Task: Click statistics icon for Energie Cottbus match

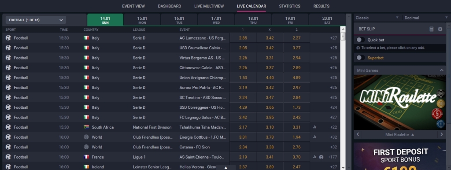Action: (314, 137)
